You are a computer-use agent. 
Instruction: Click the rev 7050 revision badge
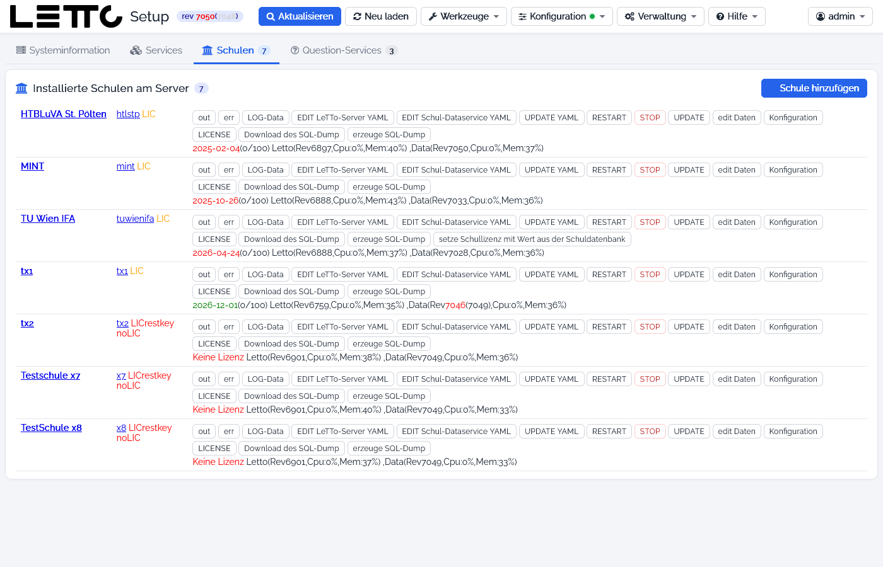(x=210, y=16)
